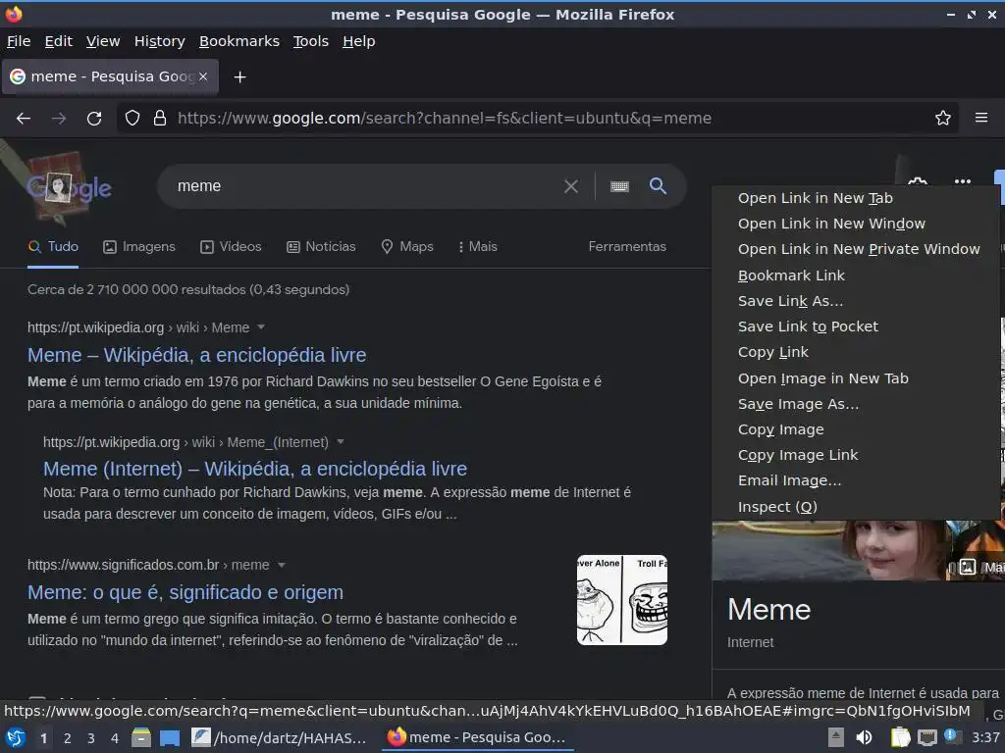Open the tracking protection shield icon
This screenshot has width=1005, height=753.
[x=132, y=118]
